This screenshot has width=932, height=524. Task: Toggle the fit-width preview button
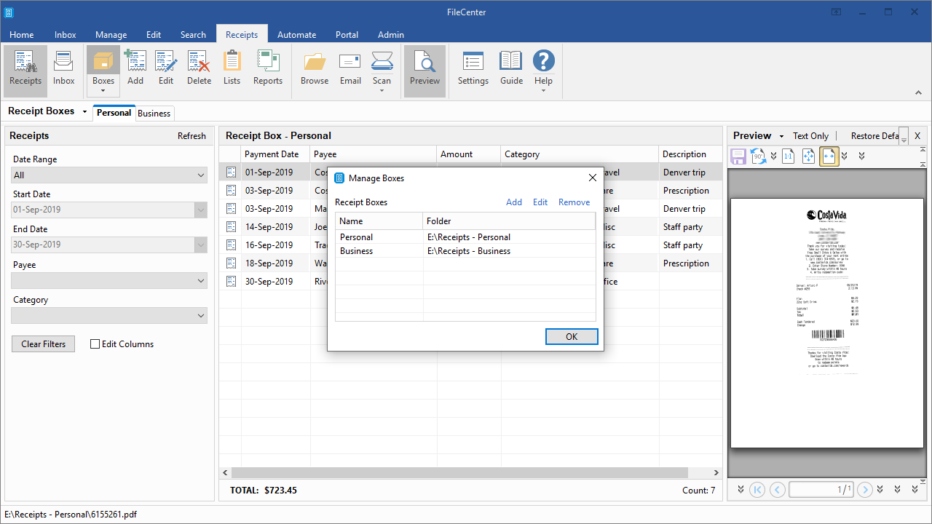829,156
